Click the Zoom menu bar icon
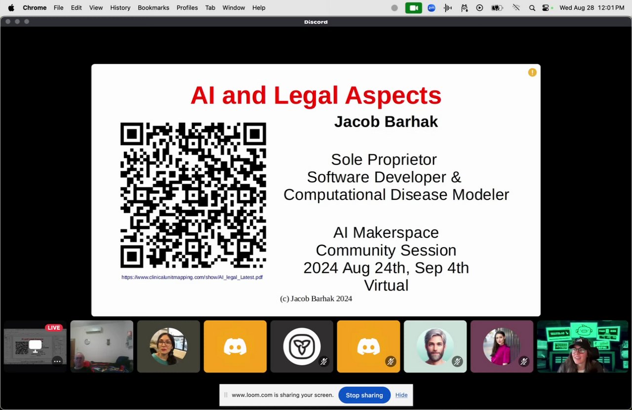 click(x=432, y=8)
